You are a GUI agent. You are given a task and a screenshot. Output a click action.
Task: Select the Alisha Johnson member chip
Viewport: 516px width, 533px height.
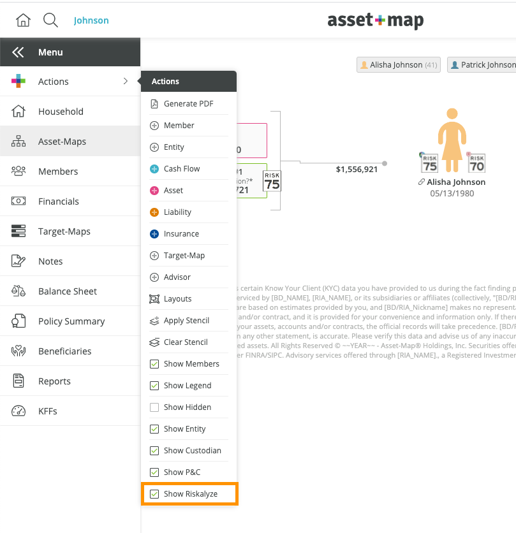point(398,64)
